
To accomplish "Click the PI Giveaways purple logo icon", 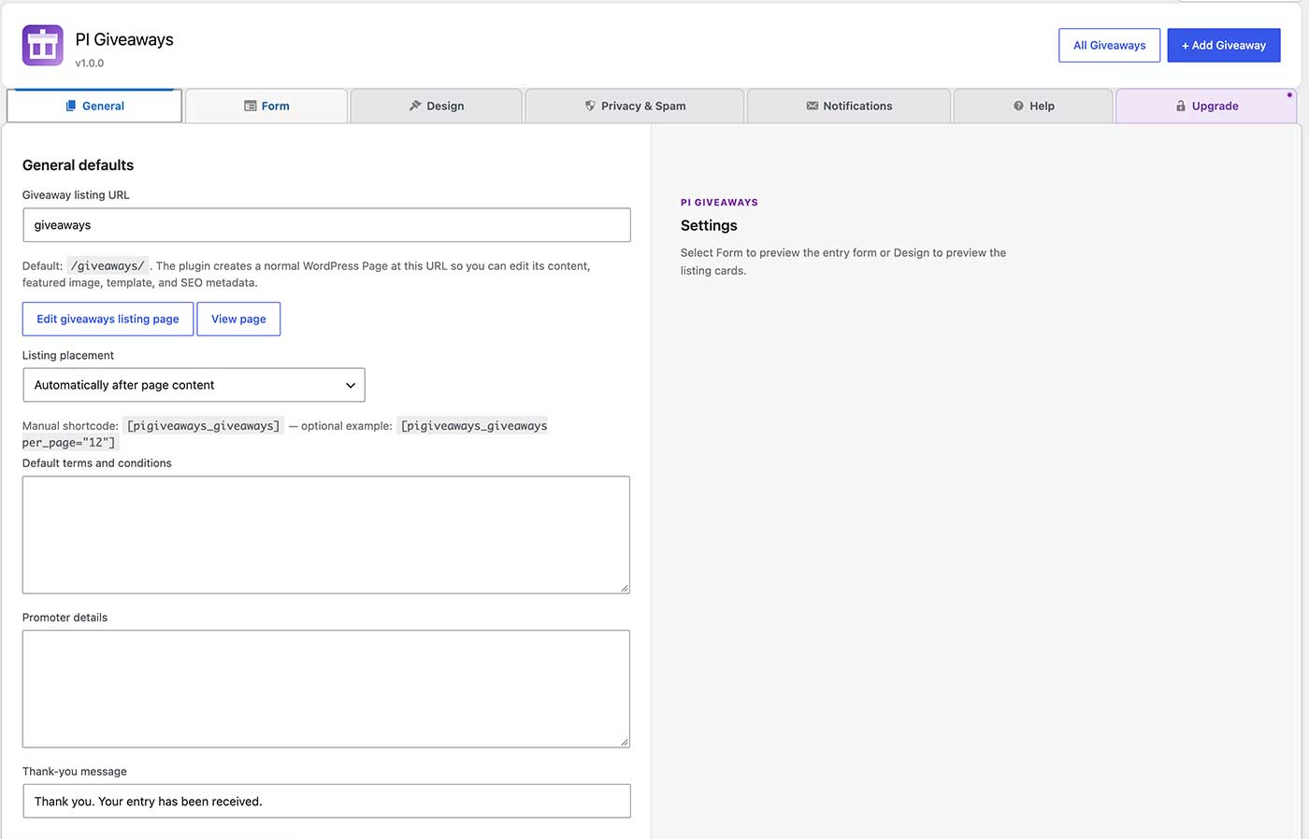I will point(43,45).
